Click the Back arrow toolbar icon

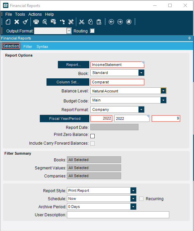[x=111, y=22]
